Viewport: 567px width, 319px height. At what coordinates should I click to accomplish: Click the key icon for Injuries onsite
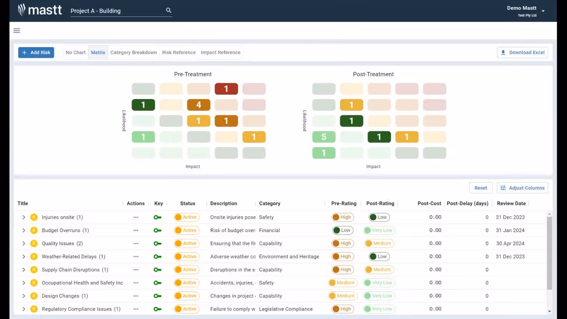click(x=157, y=217)
